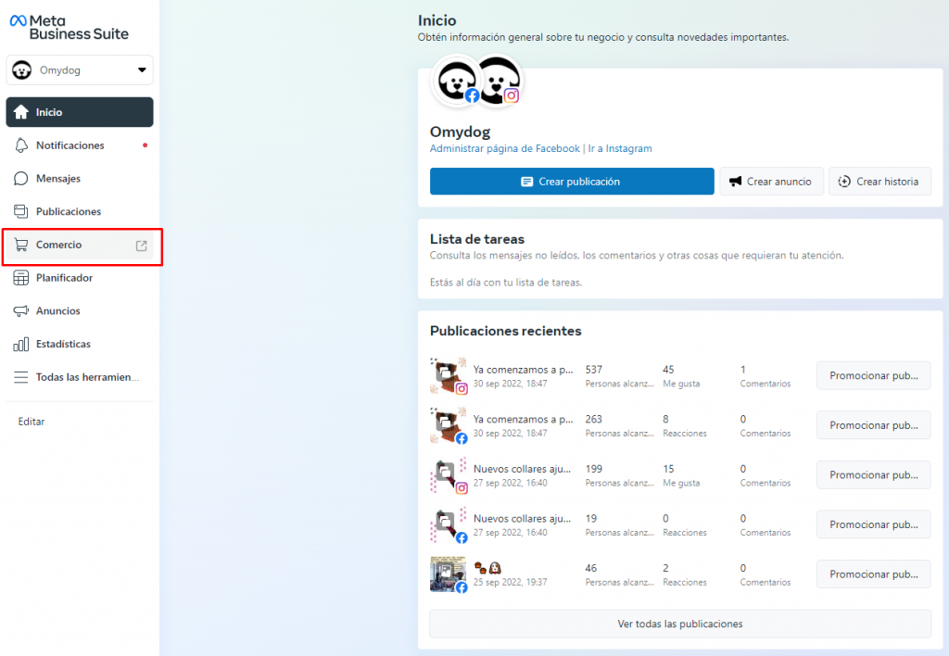Image resolution: width=949 pixels, height=656 pixels.
Task: Click the Editar link in sidebar
Action: [x=32, y=422]
